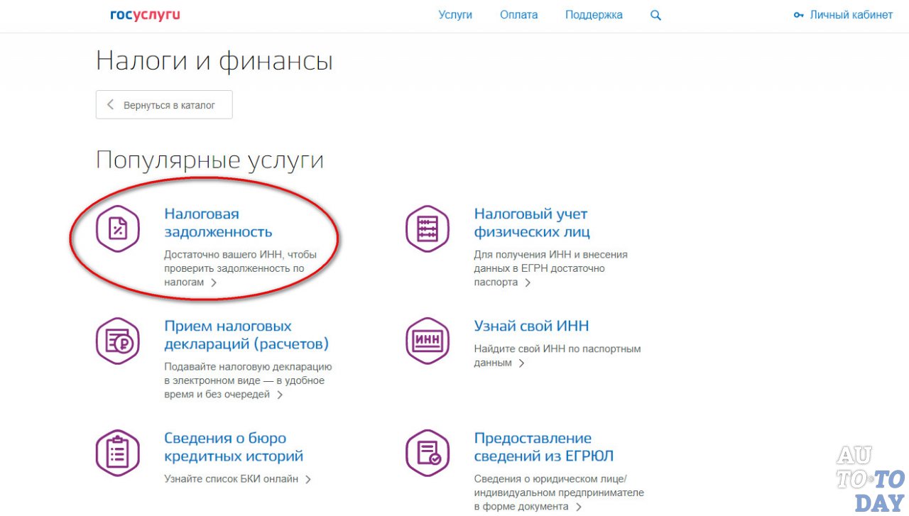909x516 pixels.
Task: Click the ruble declaration icon
Action: click(x=118, y=341)
